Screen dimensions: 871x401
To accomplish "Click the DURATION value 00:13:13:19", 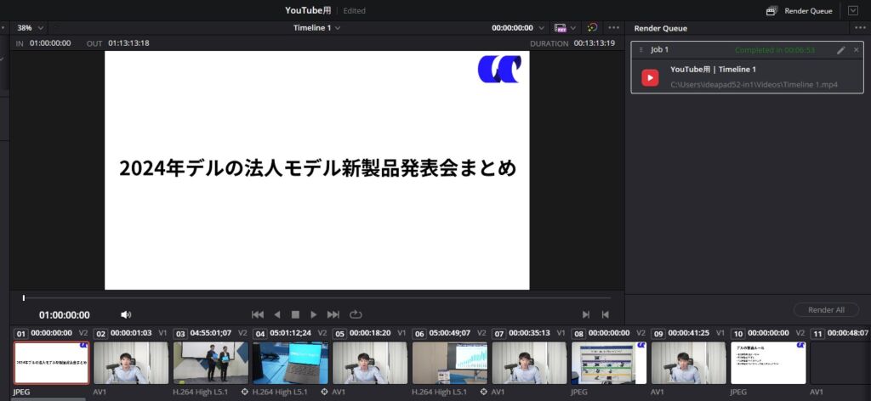I will click(595, 42).
